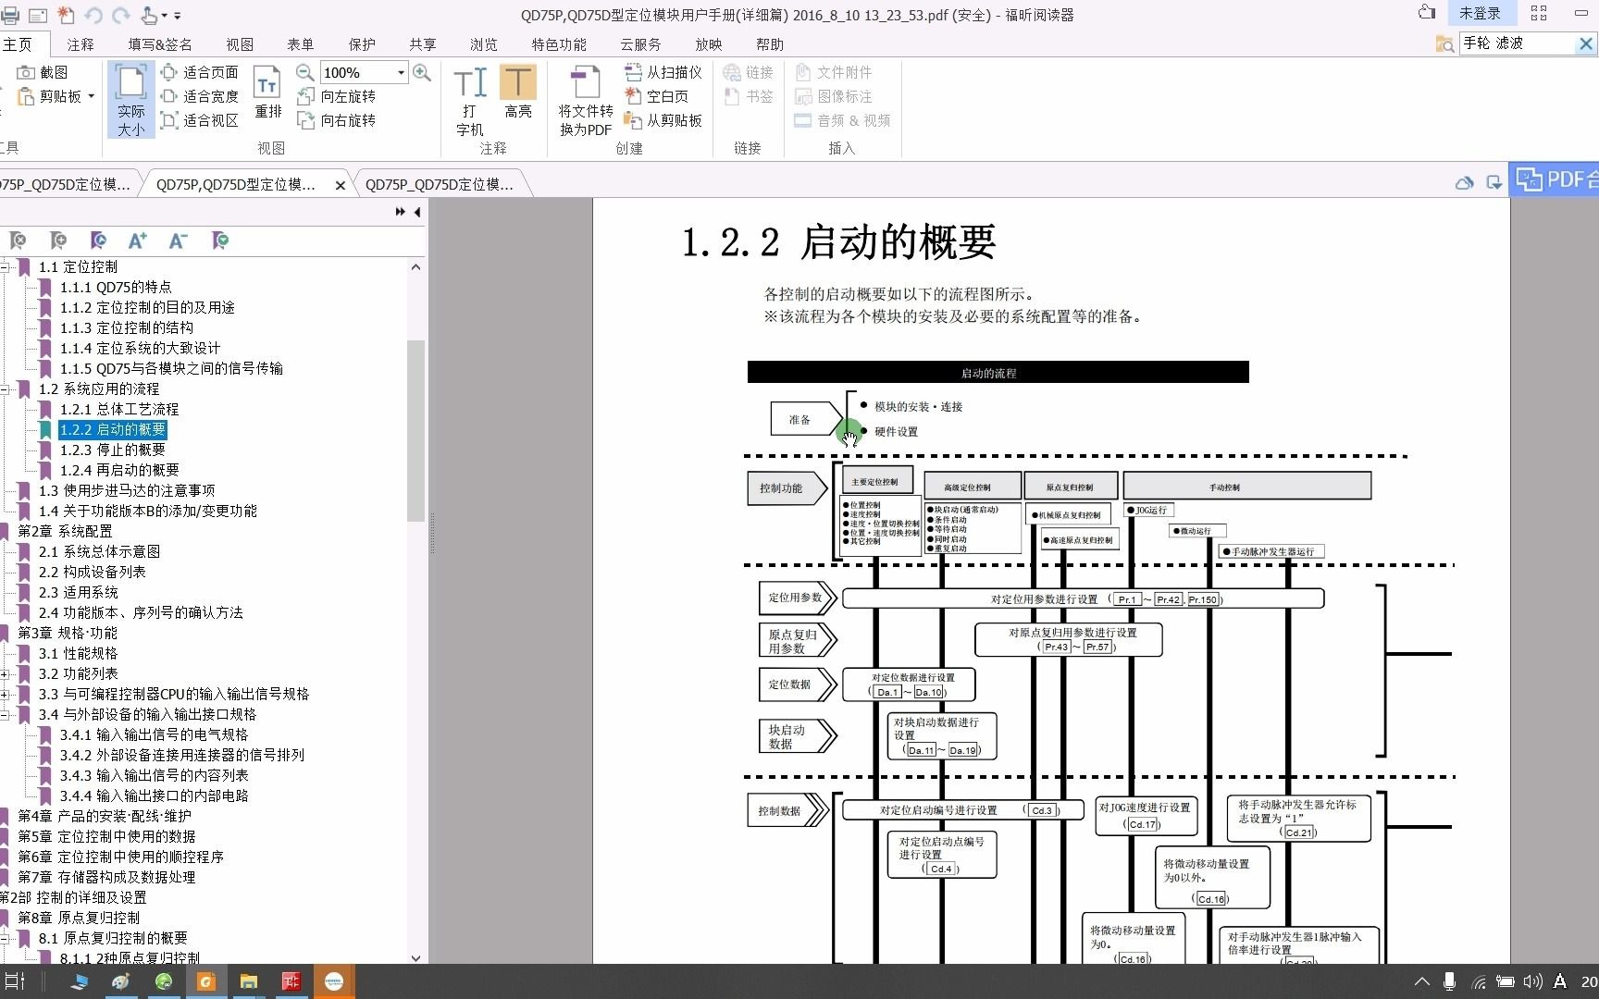Click the 从扫描仪 create-from-scanner icon

633,71
